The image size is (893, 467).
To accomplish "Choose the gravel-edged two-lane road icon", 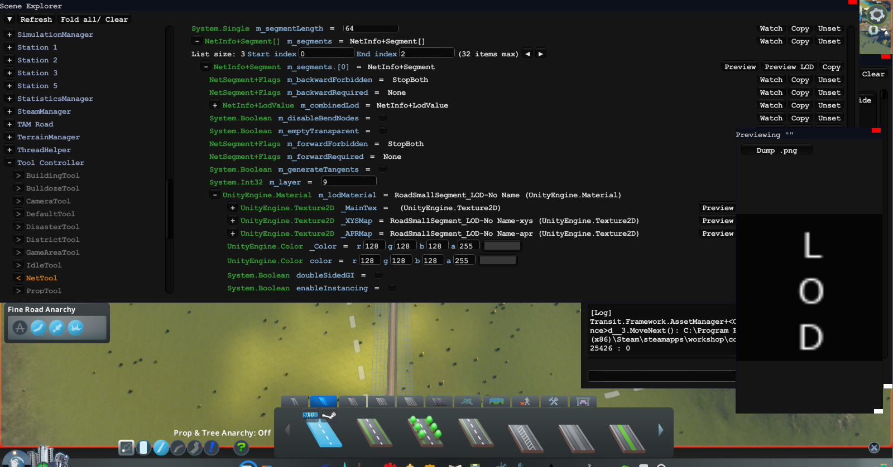I will tap(476, 432).
